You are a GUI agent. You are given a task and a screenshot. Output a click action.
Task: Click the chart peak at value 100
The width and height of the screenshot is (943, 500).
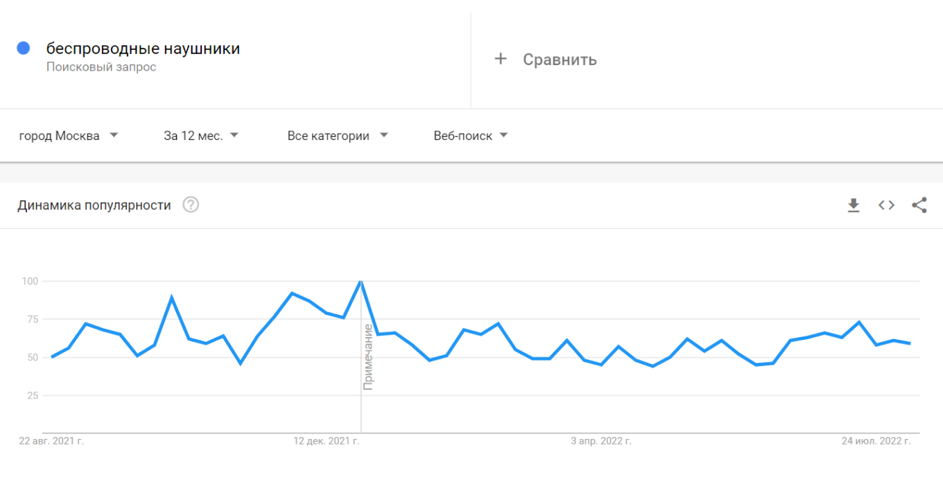(x=361, y=281)
